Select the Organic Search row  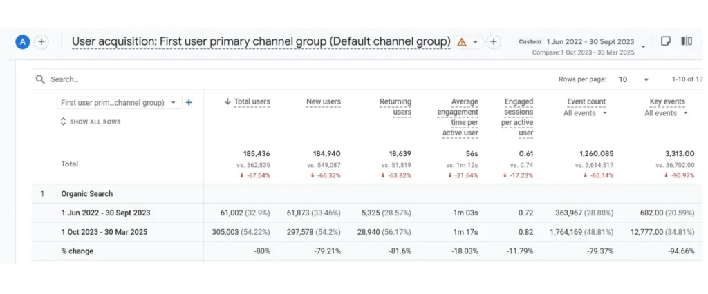tap(87, 194)
